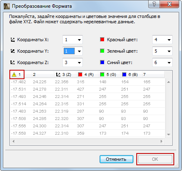Viewport: 182px width, 171px height.
Task: Open the Красный цвет column dropdown
Action: pos(162,40)
